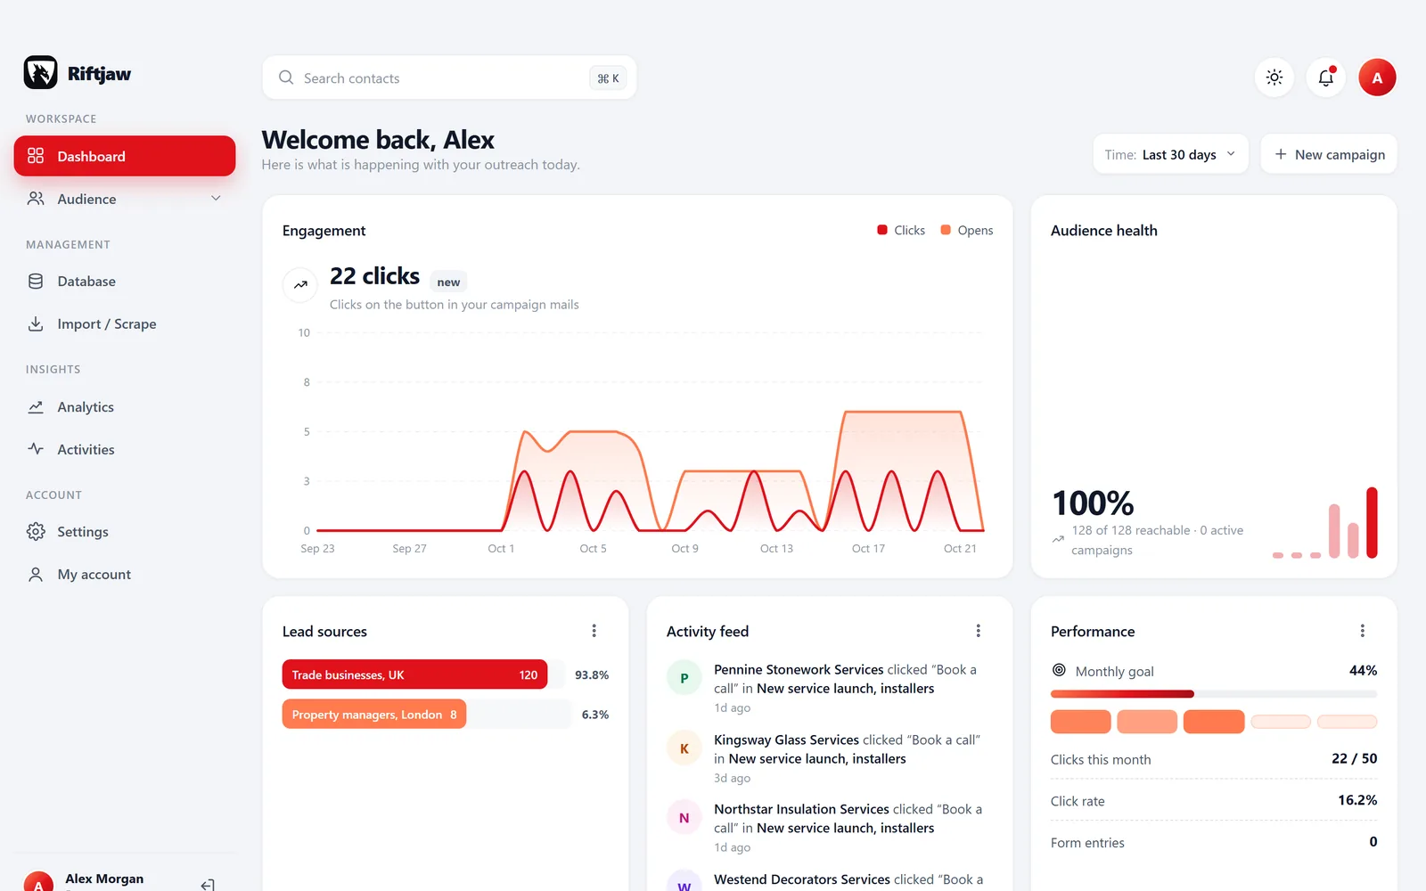Click the Analytics chart icon
The image size is (1426, 891).
(x=36, y=407)
